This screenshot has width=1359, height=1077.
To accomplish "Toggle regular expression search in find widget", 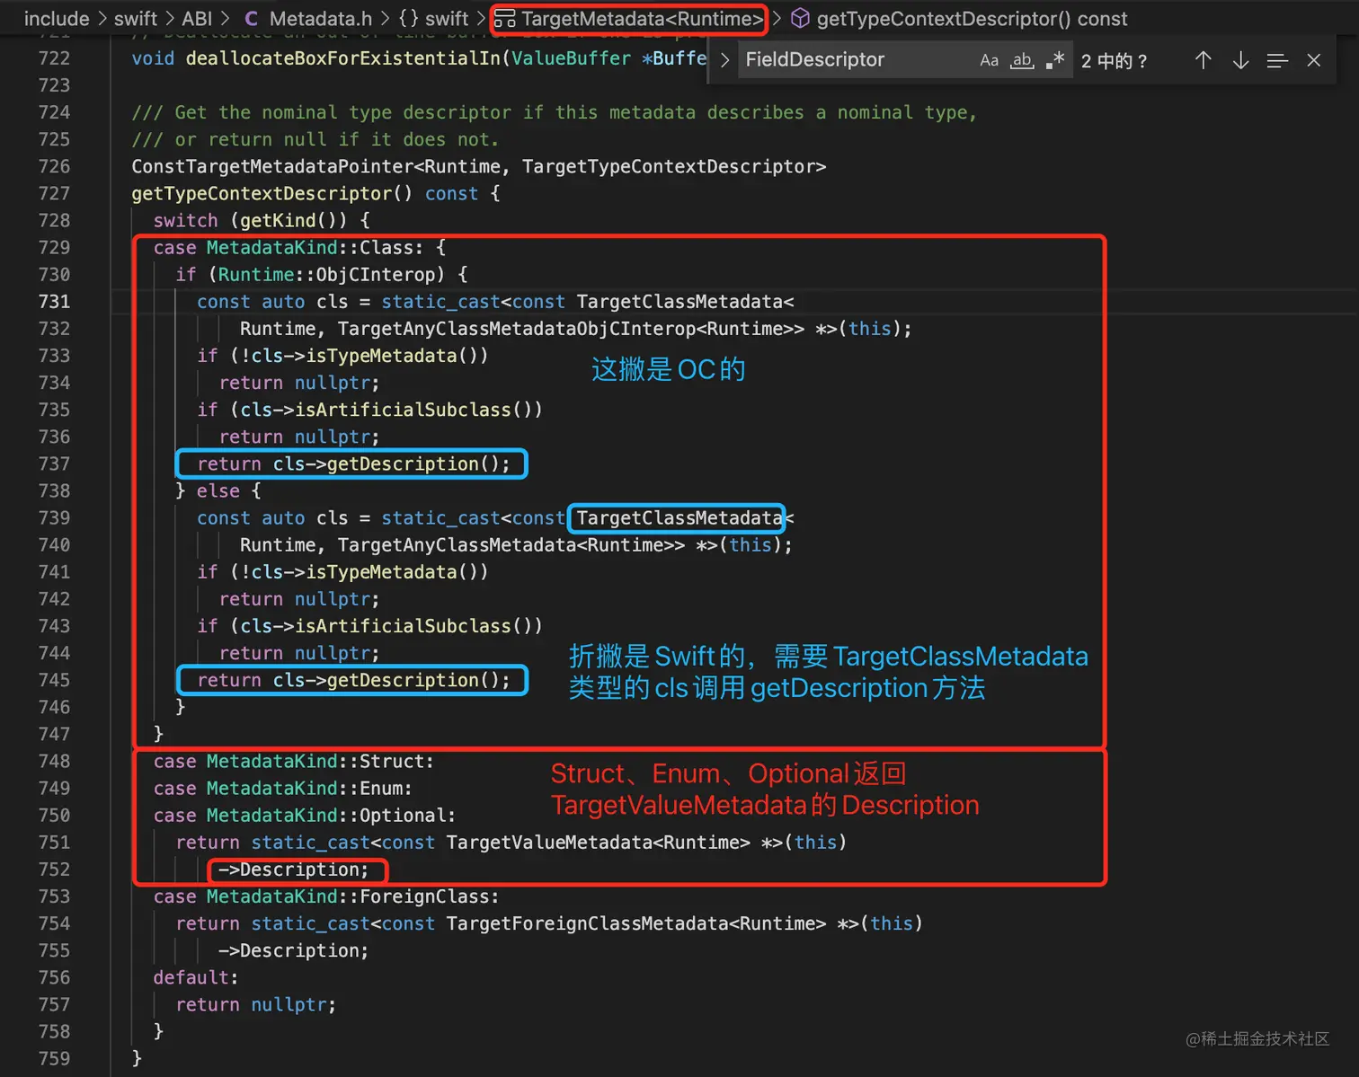I will [1055, 60].
